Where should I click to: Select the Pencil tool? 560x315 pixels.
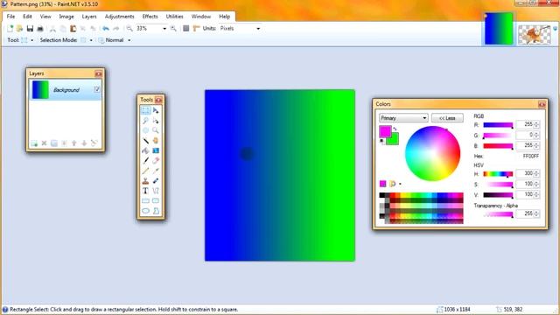[x=145, y=171]
